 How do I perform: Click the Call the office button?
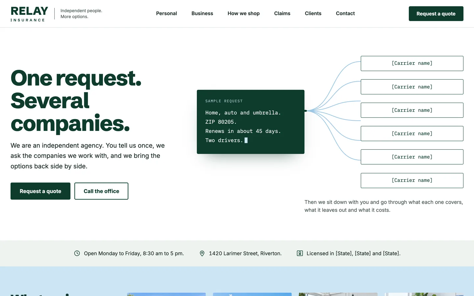point(101,191)
